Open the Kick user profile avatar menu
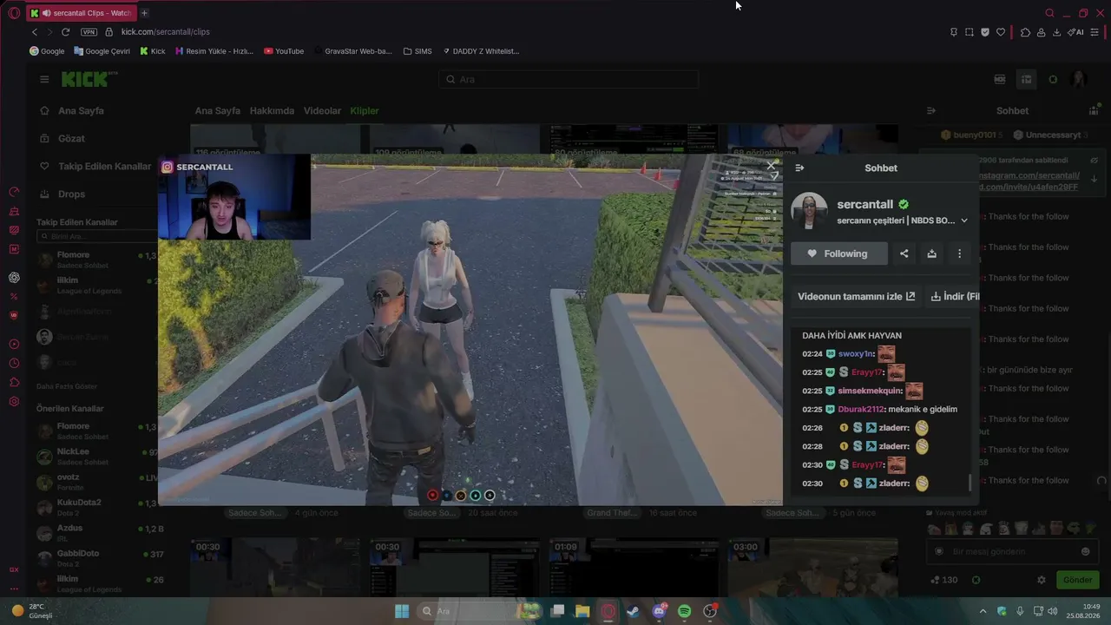Viewport: 1111px width, 625px height. pos(1079,79)
